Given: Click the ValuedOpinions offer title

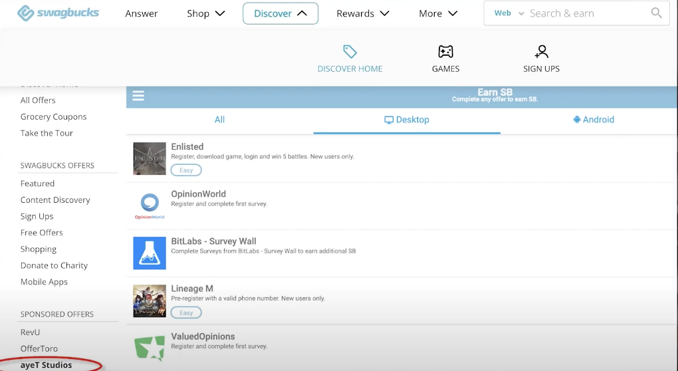Looking at the screenshot, I should click(x=203, y=336).
